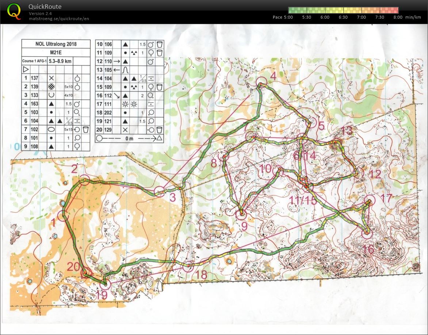Viewport: 428px width, 335px height.
Task: Click the pace color gradient scale
Action: click(343, 10)
